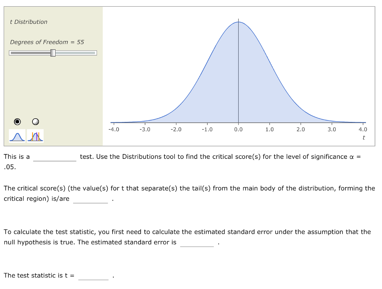Click the 2.0 axis label

(x=301, y=129)
